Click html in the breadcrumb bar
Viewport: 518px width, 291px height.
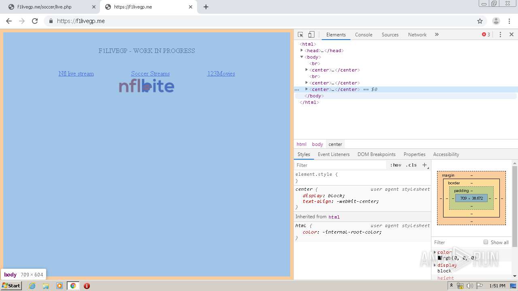tap(301, 144)
